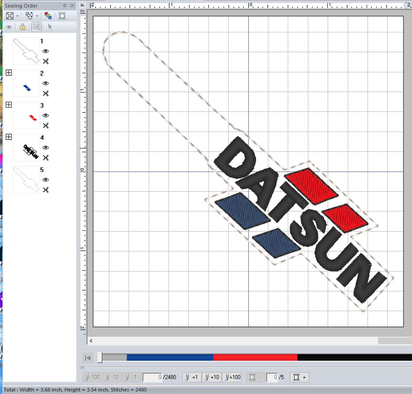
Task: Click the stitch simulator slider handle
Action: pyautogui.click(x=100, y=357)
